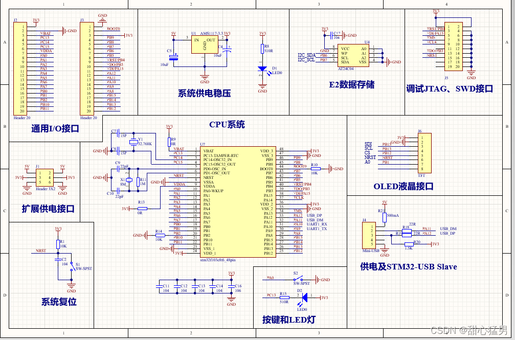515x340 pixels.
Task: Select resistor R15 510R
Action: click(284, 298)
